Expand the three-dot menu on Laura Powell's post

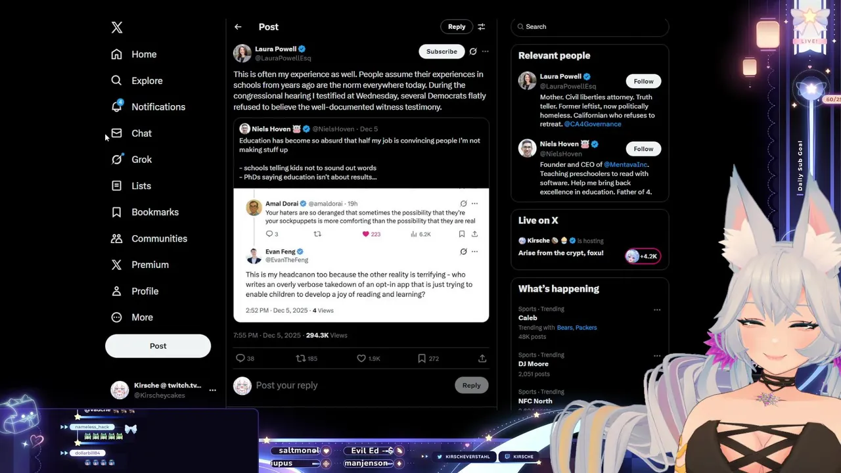485,51
